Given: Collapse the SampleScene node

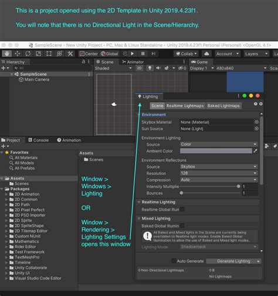Looking at the screenshot, I should (x=12, y=74).
